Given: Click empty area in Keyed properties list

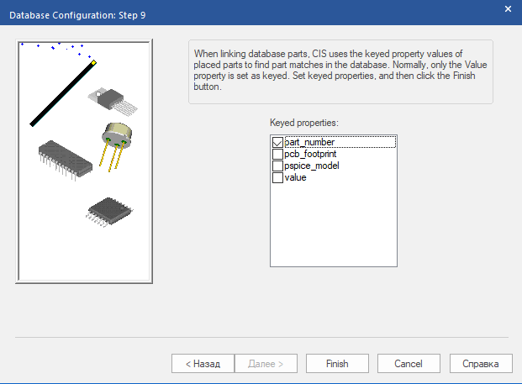Looking at the screenshot, I should [x=333, y=227].
